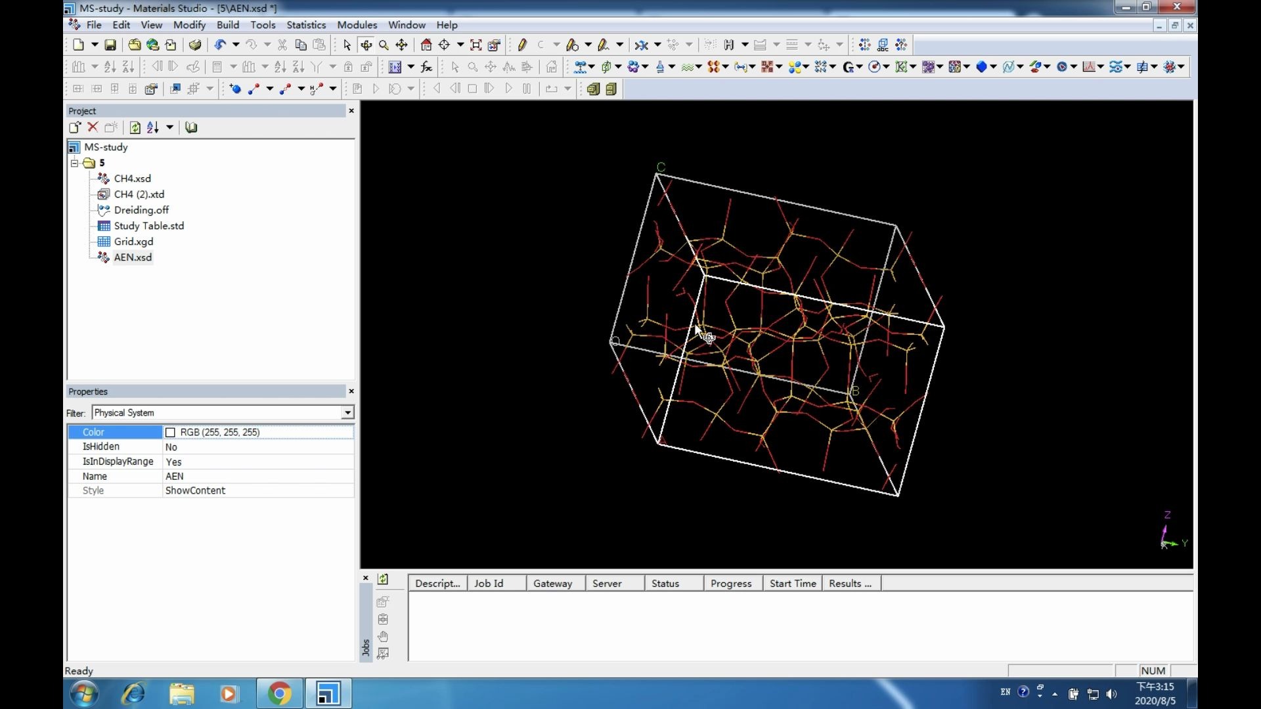Open the Modules menu
This screenshot has height=709, width=1261.
(x=357, y=25)
